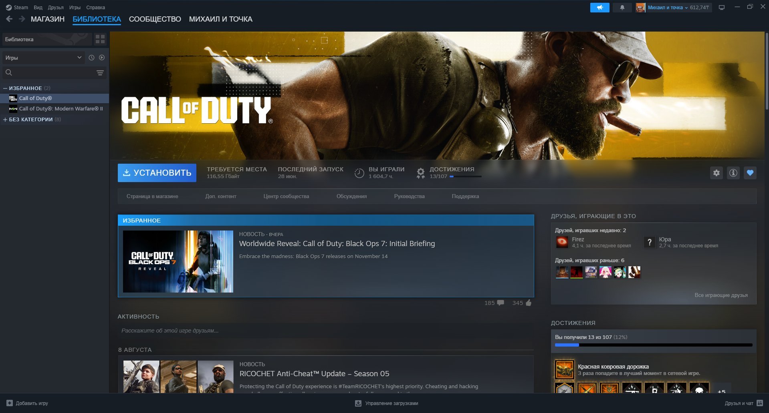Click the Steam logo menu icon
Viewport: 769px width, 413px height.
point(8,8)
